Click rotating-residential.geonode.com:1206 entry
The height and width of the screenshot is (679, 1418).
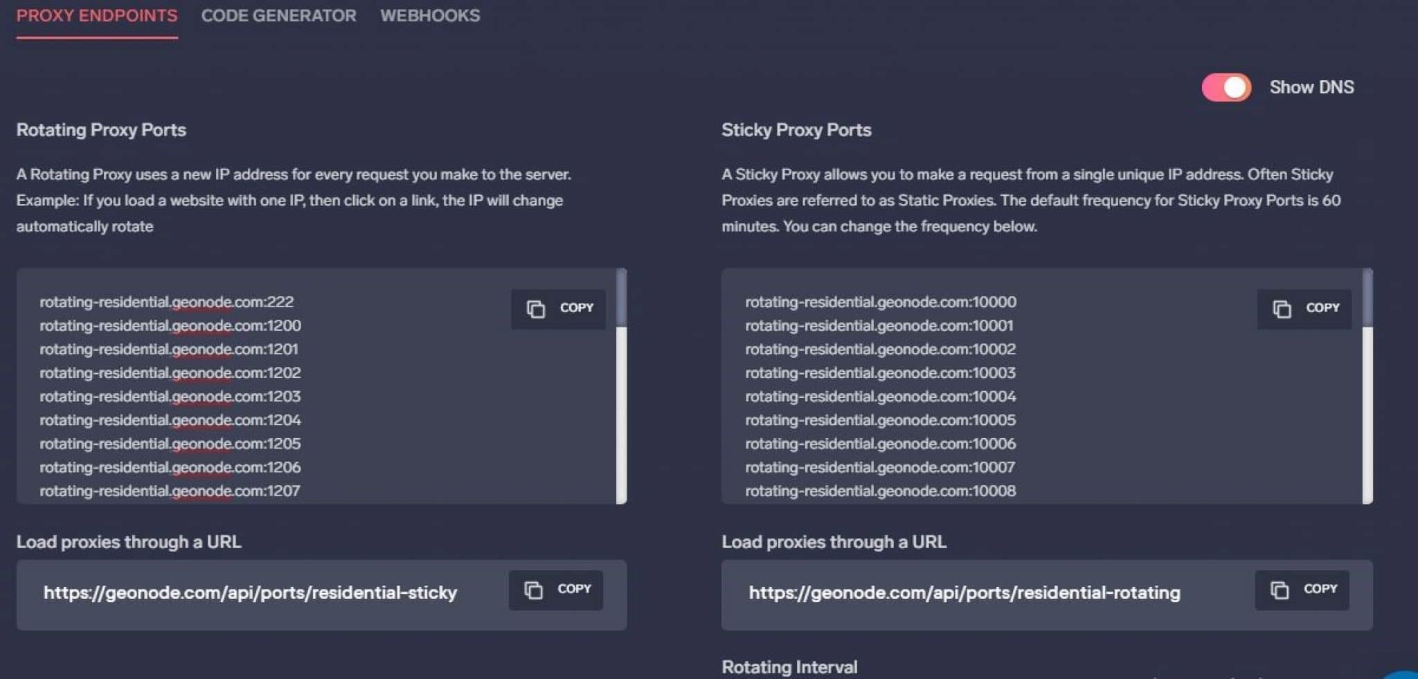pyautogui.click(x=170, y=467)
